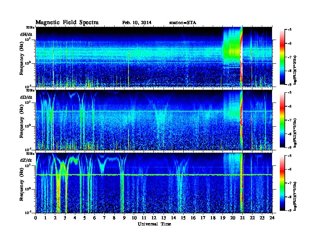This screenshot has height=250, width=324.
Task: Click the dZ/dt panel color scale bar
Action: pos(282,183)
